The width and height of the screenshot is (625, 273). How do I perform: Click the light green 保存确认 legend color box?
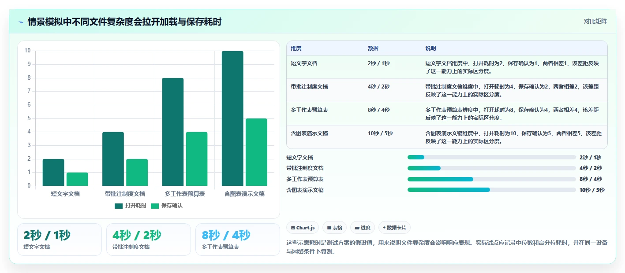[x=155, y=206]
